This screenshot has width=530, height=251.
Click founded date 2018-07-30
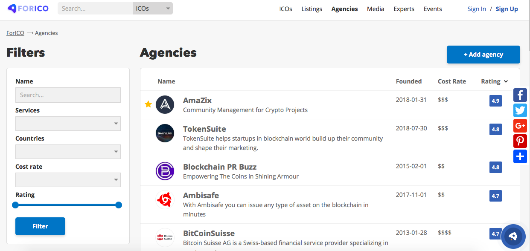411,128
